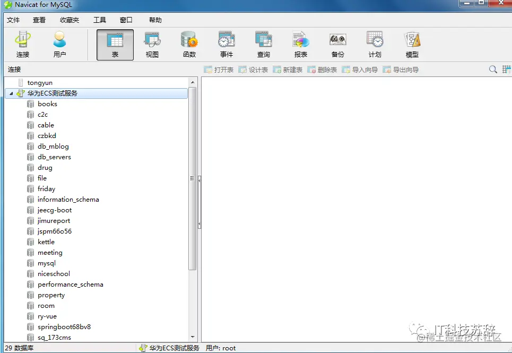Image resolution: width=512 pixels, height=353 pixels.
Task: Open the 连接 (Connection) toolbar icon
Action: [22, 45]
